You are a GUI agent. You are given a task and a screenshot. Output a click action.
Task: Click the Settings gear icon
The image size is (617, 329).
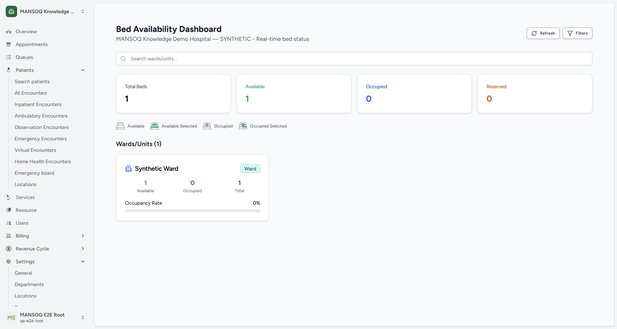click(x=9, y=261)
